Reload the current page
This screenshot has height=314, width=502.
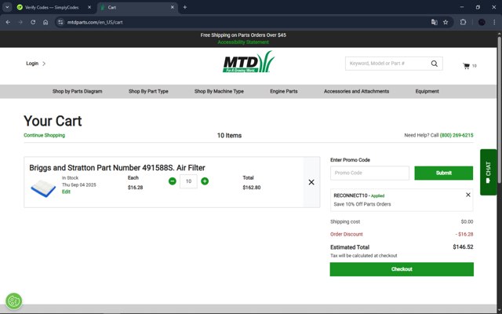click(x=33, y=22)
